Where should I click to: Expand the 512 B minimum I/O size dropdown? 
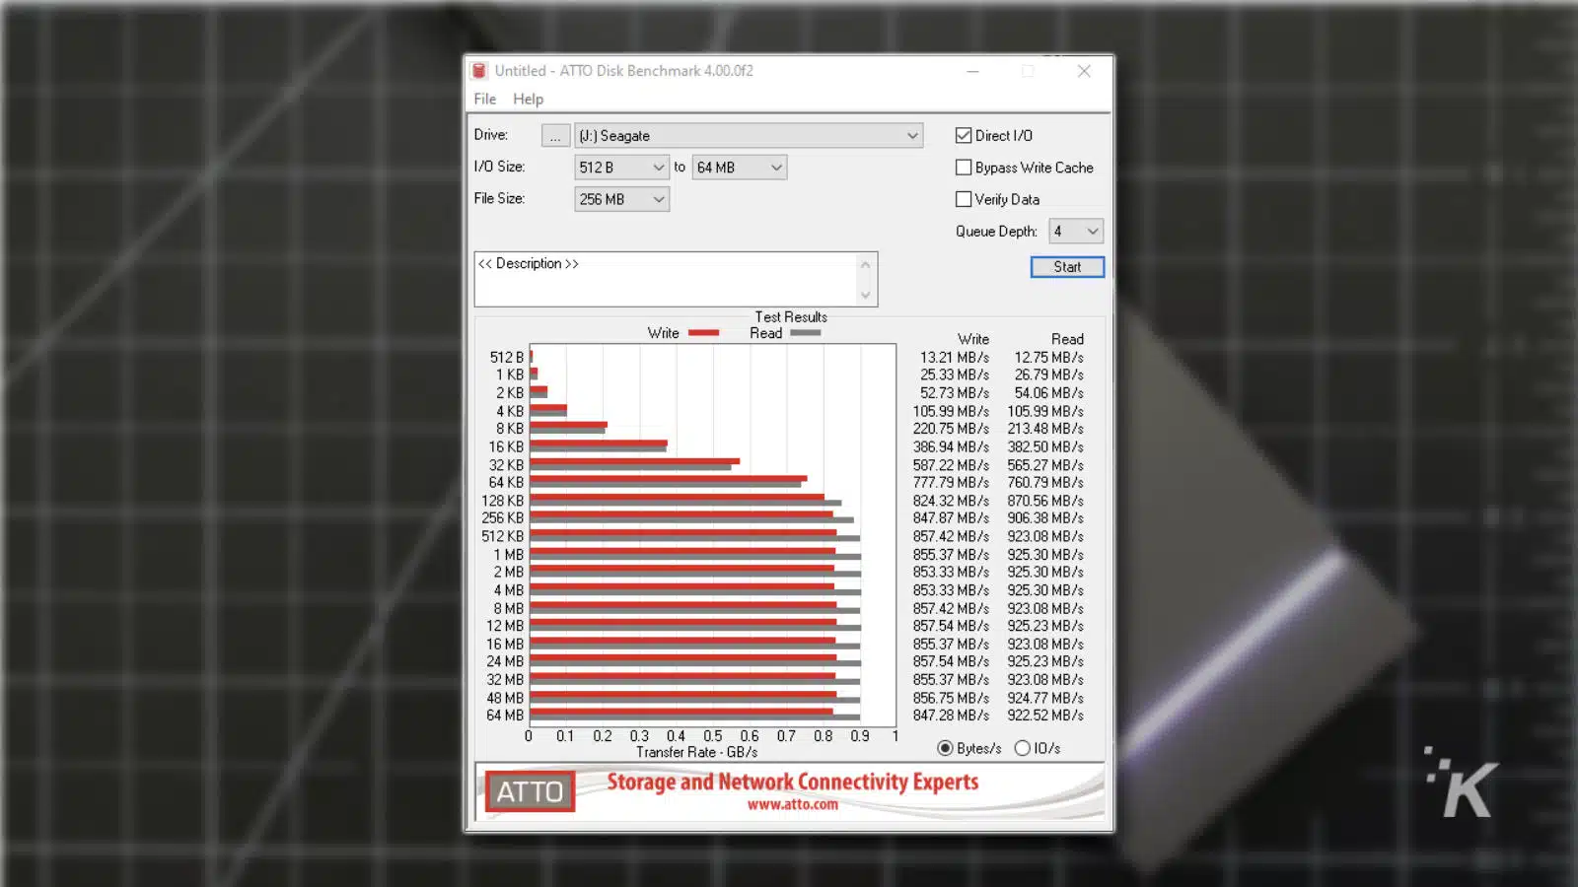pos(658,168)
